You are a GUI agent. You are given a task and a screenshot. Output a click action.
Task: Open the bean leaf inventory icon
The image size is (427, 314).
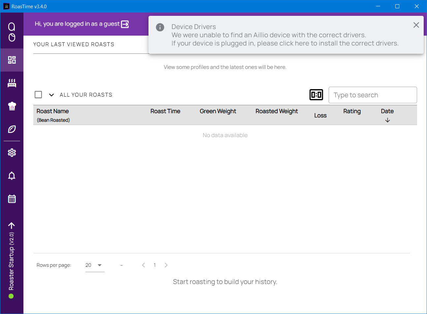pyautogui.click(x=12, y=129)
